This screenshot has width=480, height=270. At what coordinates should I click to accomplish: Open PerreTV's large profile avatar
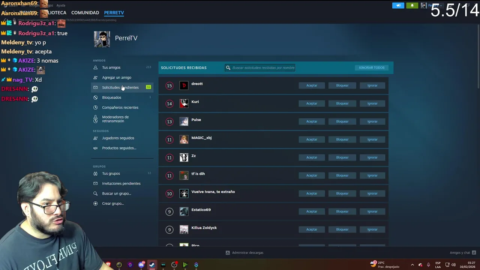point(102,39)
